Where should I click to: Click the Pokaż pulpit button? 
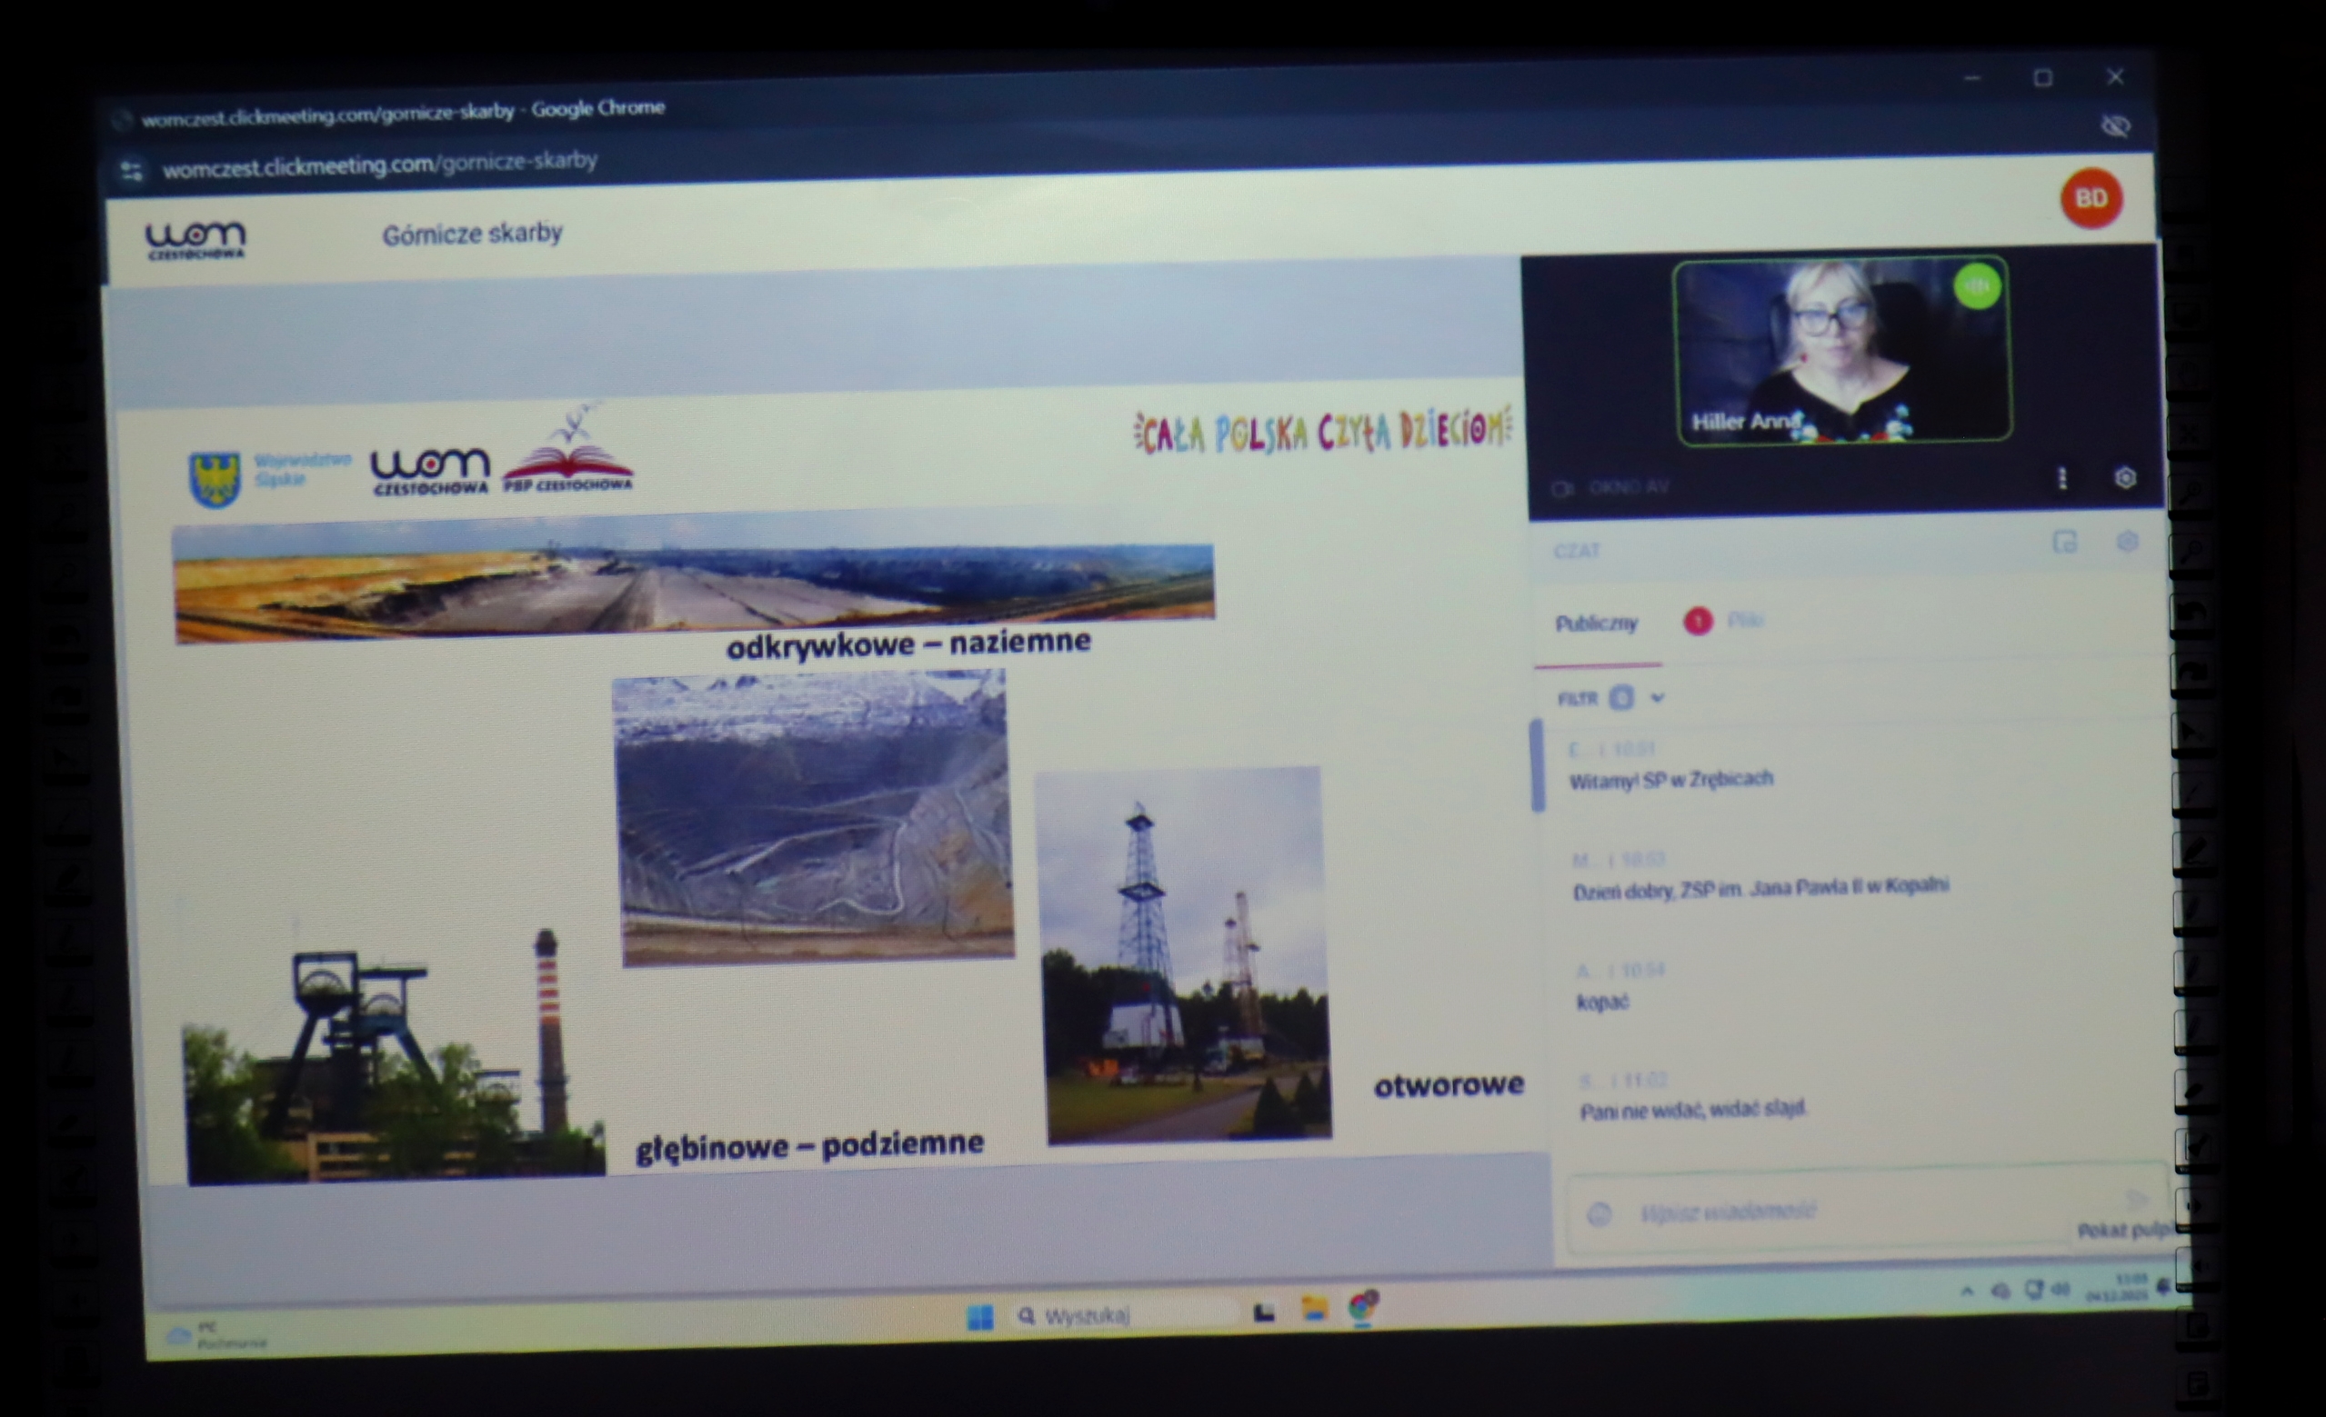(x=2124, y=1230)
